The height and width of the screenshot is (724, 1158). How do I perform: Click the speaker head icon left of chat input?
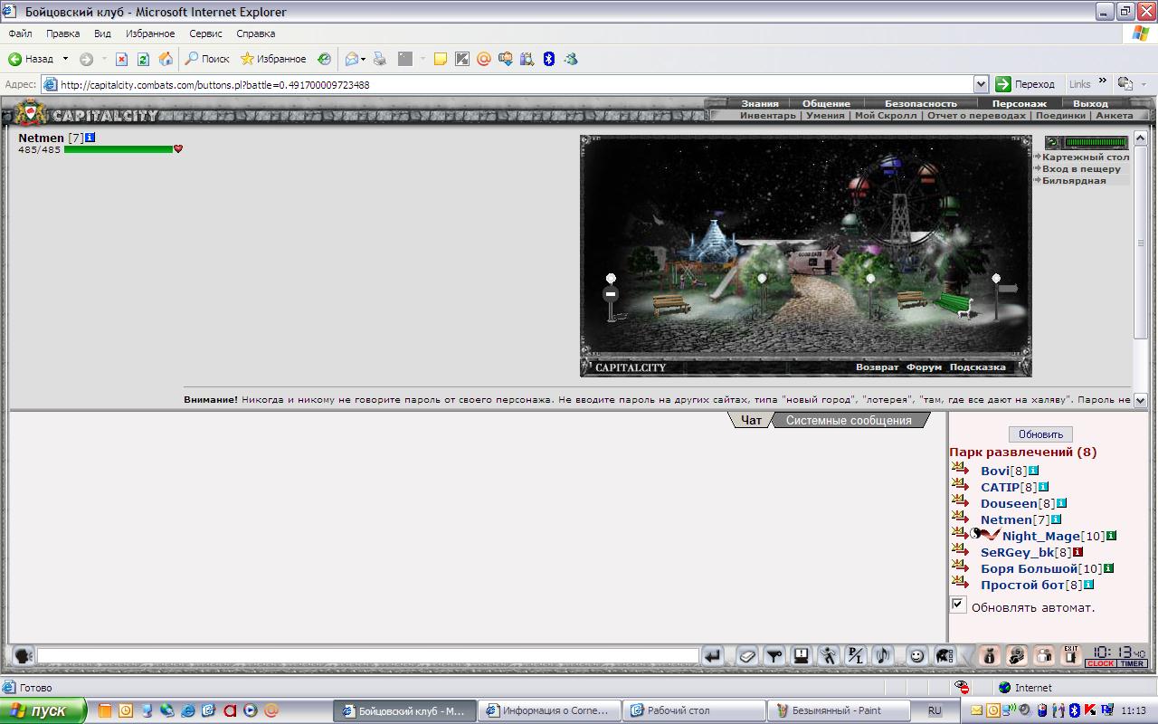(x=24, y=655)
